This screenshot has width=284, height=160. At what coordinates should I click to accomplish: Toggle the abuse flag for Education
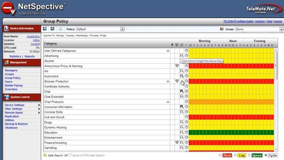coord(181,132)
